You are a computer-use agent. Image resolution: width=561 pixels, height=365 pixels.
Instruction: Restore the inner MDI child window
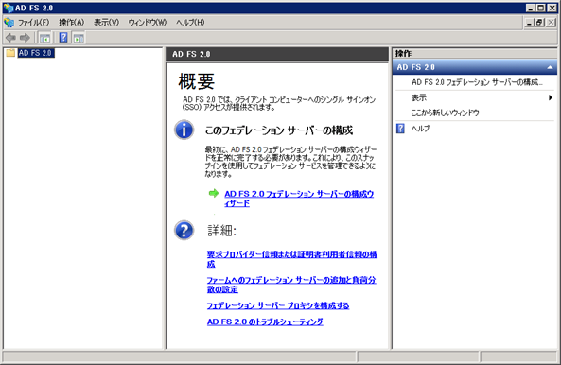pyautogui.click(x=539, y=23)
